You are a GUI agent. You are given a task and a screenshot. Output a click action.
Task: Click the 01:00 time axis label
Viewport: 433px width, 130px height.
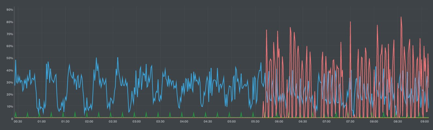tap(41, 122)
